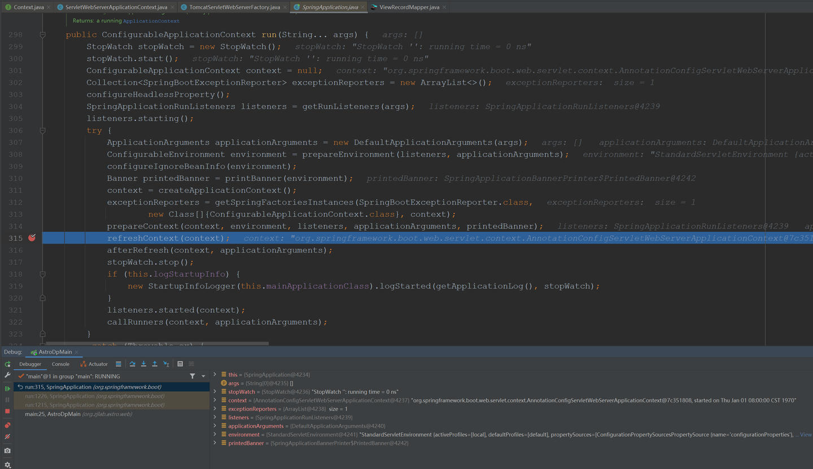Screen dimensions: 813x469
Task: Open the View Breakpoints dialog
Action: click(7, 426)
